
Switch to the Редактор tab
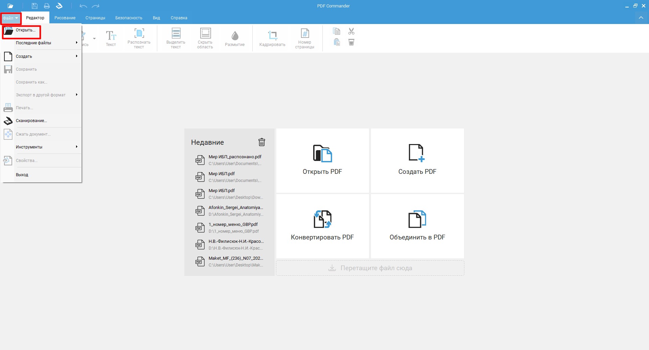point(35,18)
